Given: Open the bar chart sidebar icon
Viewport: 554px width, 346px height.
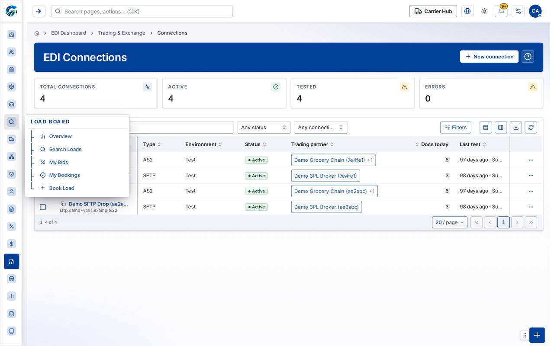Looking at the screenshot, I should click(x=12, y=296).
